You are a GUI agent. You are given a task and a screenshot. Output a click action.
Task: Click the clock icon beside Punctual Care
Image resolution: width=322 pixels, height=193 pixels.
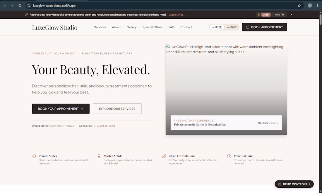click(229, 156)
